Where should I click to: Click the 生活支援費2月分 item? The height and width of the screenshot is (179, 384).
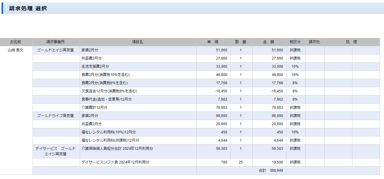[95, 67]
